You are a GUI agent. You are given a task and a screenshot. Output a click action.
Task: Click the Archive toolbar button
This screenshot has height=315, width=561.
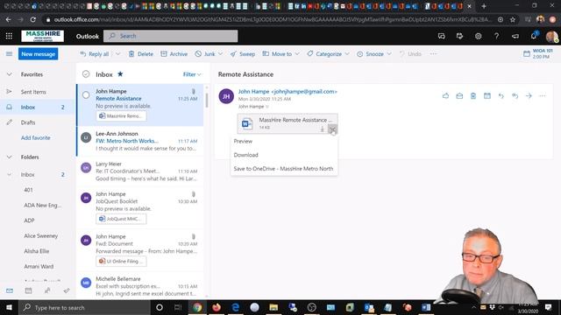(174, 54)
